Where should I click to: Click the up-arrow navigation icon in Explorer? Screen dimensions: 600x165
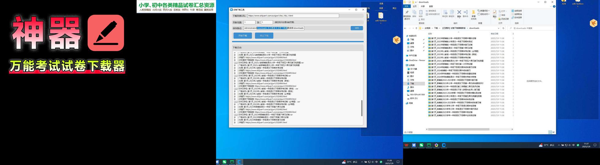[x=416, y=28]
